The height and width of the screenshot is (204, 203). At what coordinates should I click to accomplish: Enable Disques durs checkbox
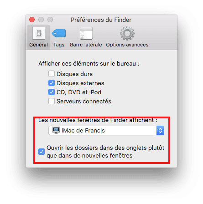pos(52,74)
